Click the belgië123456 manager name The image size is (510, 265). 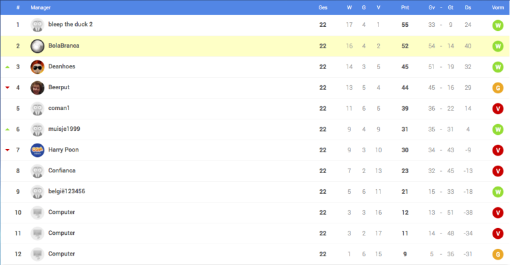tap(66, 191)
